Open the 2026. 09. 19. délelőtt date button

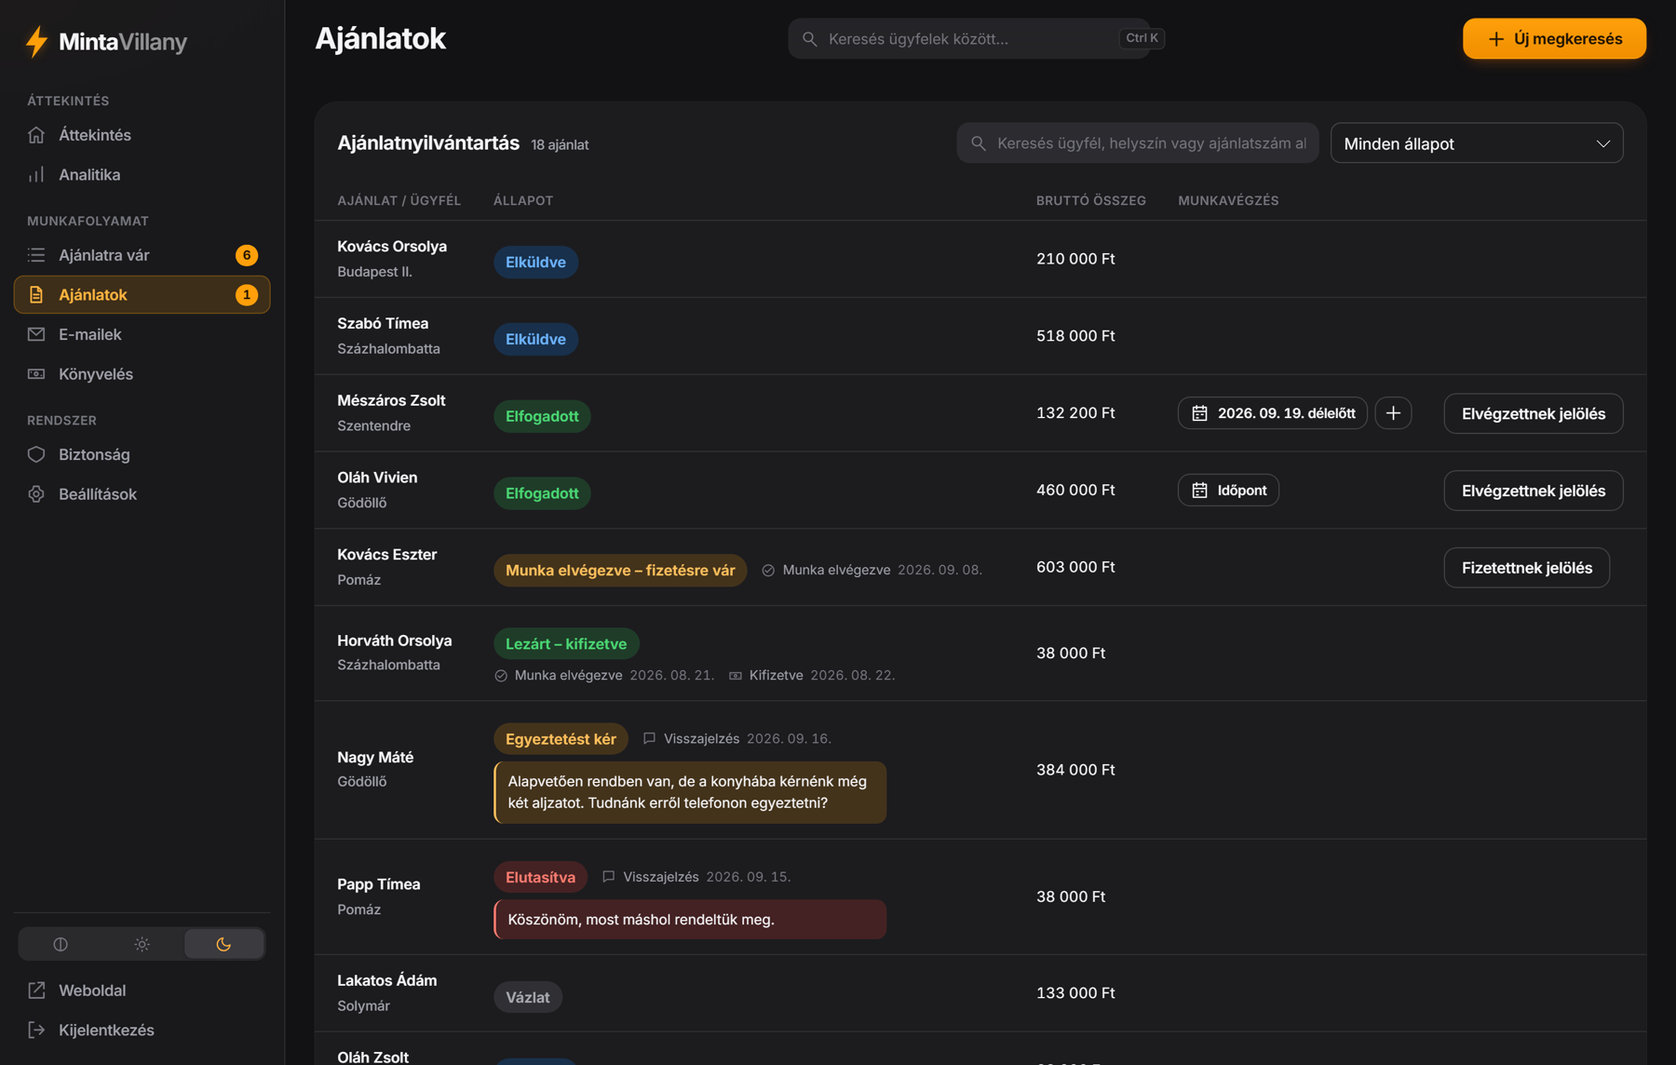coord(1272,413)
